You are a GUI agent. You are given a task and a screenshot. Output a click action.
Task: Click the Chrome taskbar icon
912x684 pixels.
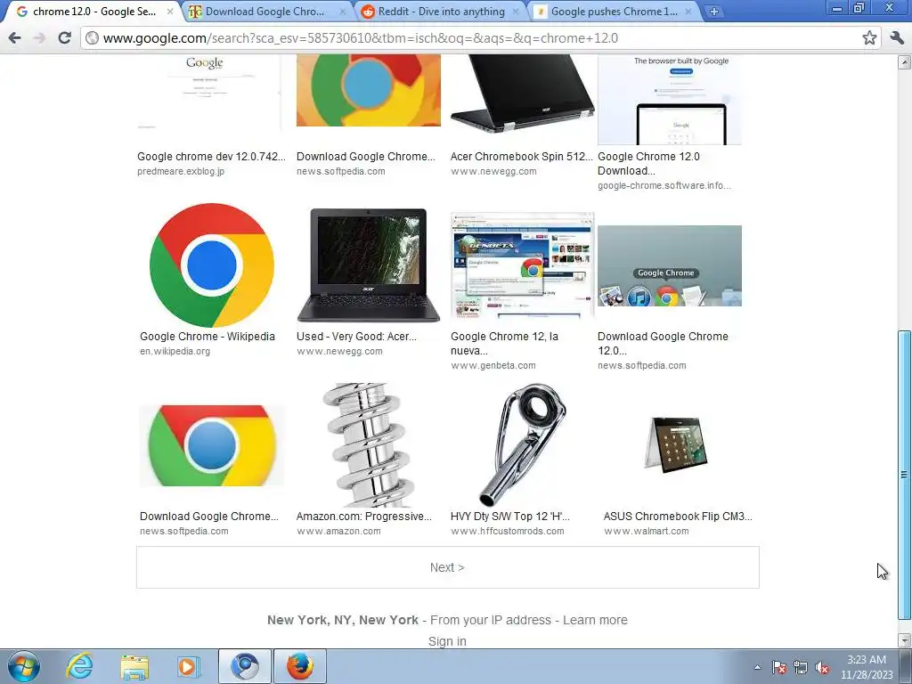click(x=244, y=666)
